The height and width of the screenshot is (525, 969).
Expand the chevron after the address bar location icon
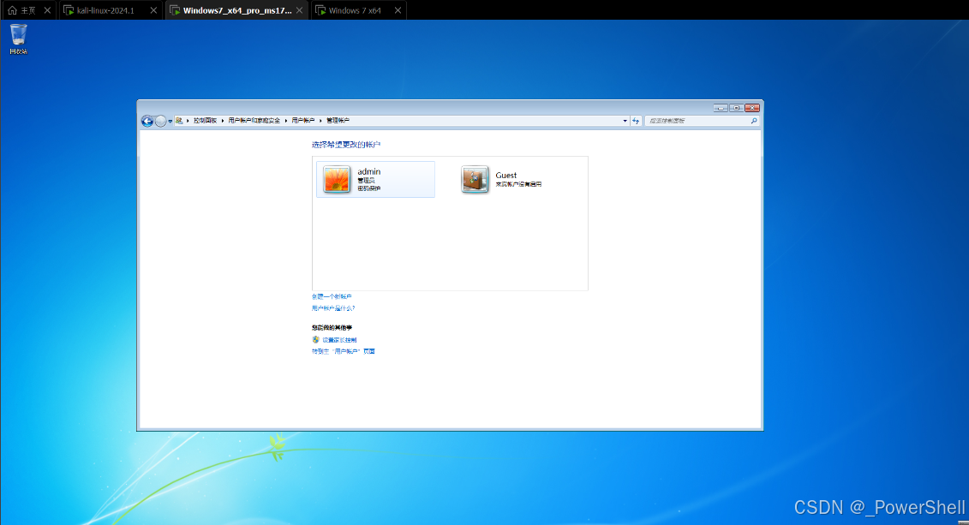[x=188, y=121]
